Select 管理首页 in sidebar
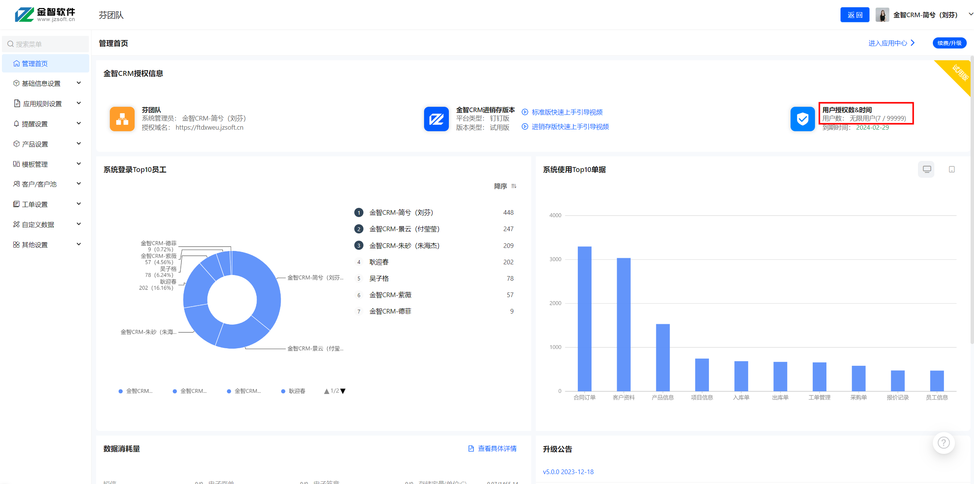Image resolution: width=974 pixels, height=484 pixels. (x=46, y=63)
